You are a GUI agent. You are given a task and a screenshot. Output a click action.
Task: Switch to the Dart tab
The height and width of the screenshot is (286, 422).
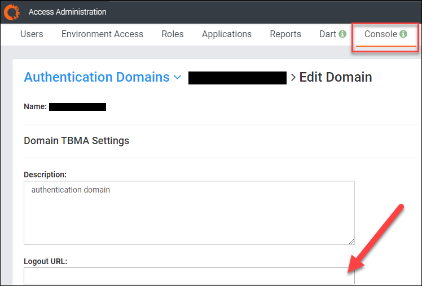click(328, 34)
